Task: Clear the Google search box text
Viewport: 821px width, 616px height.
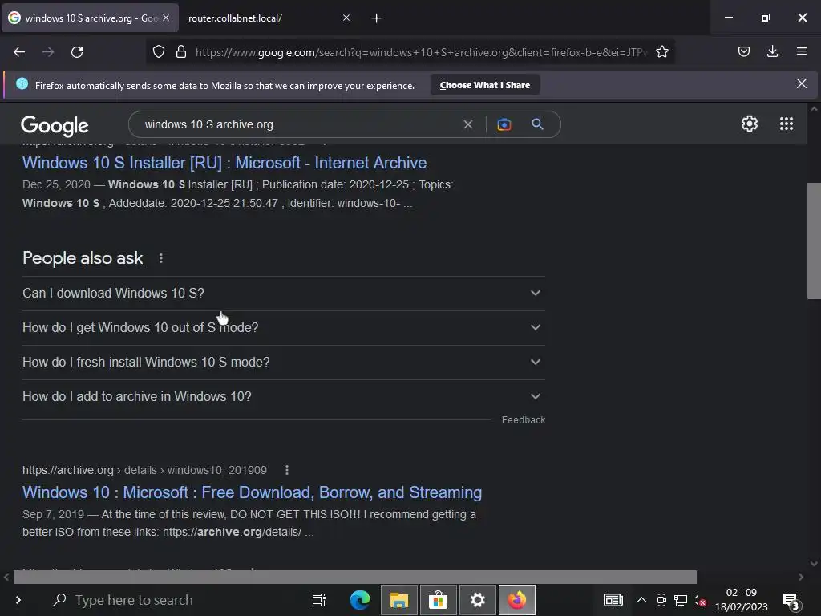Action: [468, 124]
